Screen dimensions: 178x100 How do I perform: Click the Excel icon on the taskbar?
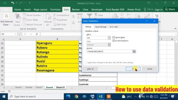click(x=101, y=96)
